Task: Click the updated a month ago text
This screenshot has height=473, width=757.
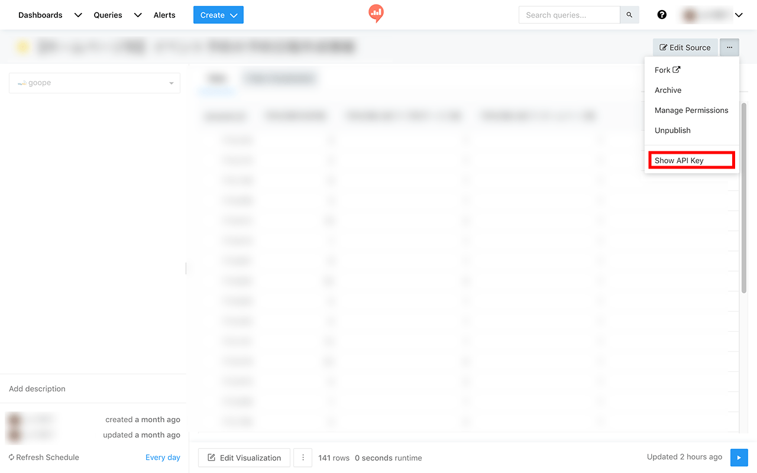Action: click(141, 435)
